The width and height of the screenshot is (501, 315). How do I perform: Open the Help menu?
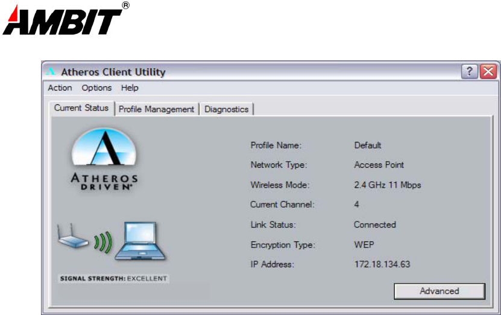coord(130,88)
